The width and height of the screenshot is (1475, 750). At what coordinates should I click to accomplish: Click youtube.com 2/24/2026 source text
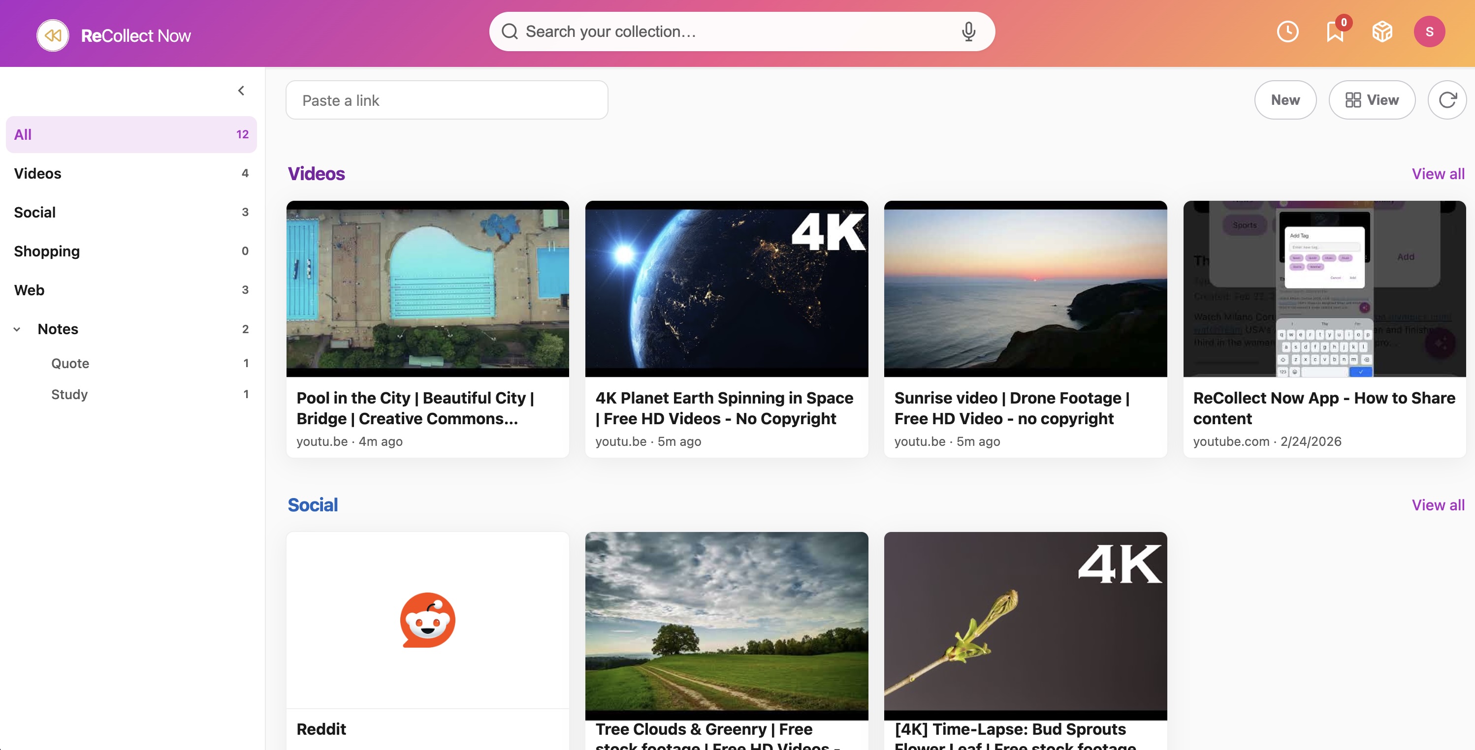coord(1267,441)
